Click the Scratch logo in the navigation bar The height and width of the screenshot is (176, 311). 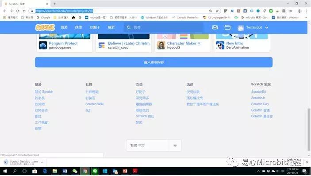pos(45,27)
